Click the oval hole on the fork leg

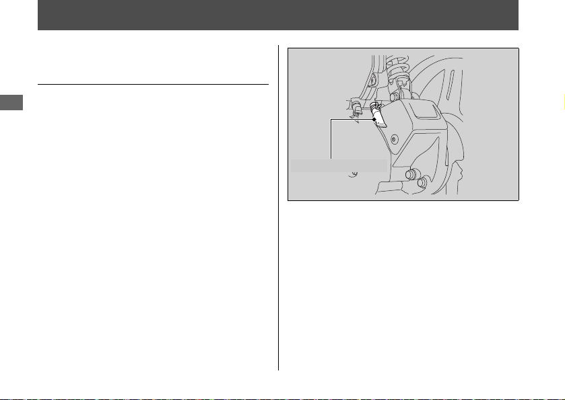tap(372, 80)
